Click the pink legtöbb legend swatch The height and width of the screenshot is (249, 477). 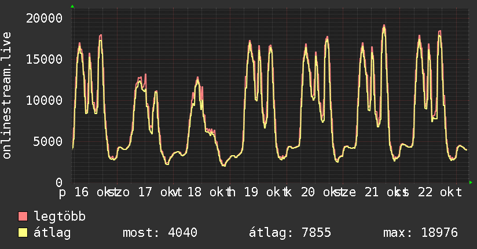[x=23, y=216]
